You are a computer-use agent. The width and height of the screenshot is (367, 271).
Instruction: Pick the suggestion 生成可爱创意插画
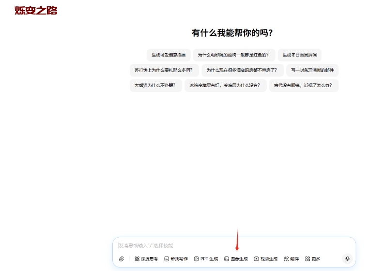(168, 55)
